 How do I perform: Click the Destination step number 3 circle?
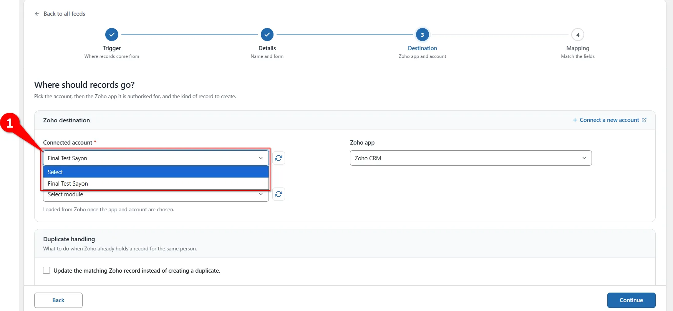tap(422, 35)
